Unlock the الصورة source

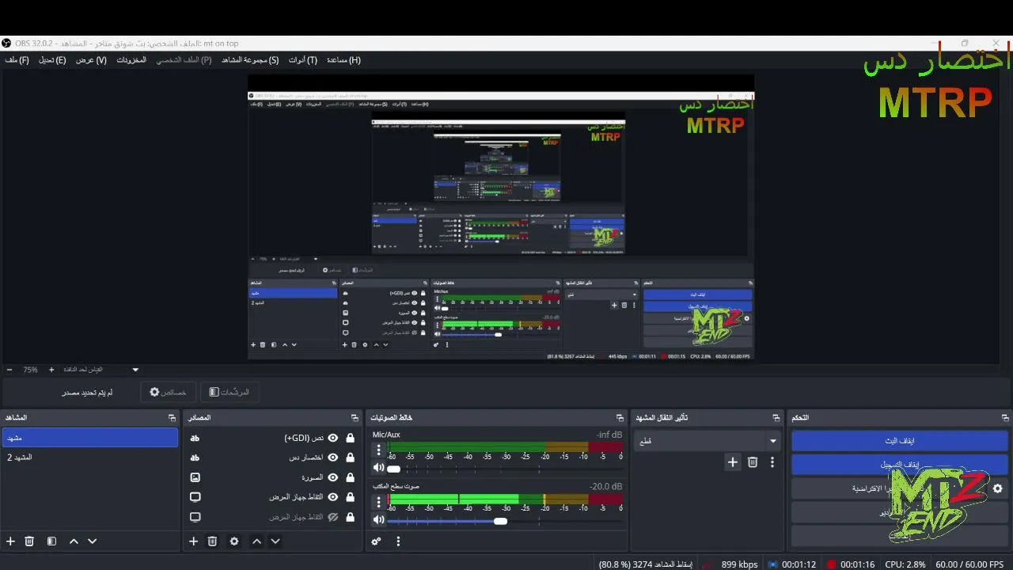pos(350,477)
